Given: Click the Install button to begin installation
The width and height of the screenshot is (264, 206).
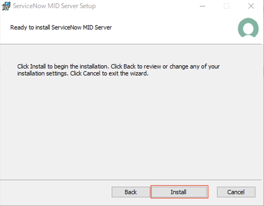Looking at the screenshot, I should [179, 192].
